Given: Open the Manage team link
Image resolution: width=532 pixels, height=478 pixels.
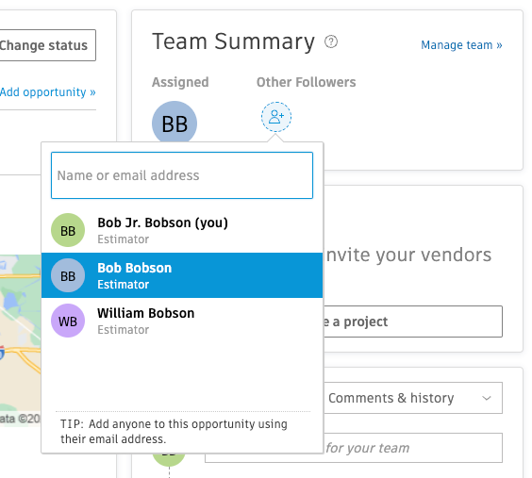Looking at the screenshot, I should pyautogui.click(x=461, y=45).
